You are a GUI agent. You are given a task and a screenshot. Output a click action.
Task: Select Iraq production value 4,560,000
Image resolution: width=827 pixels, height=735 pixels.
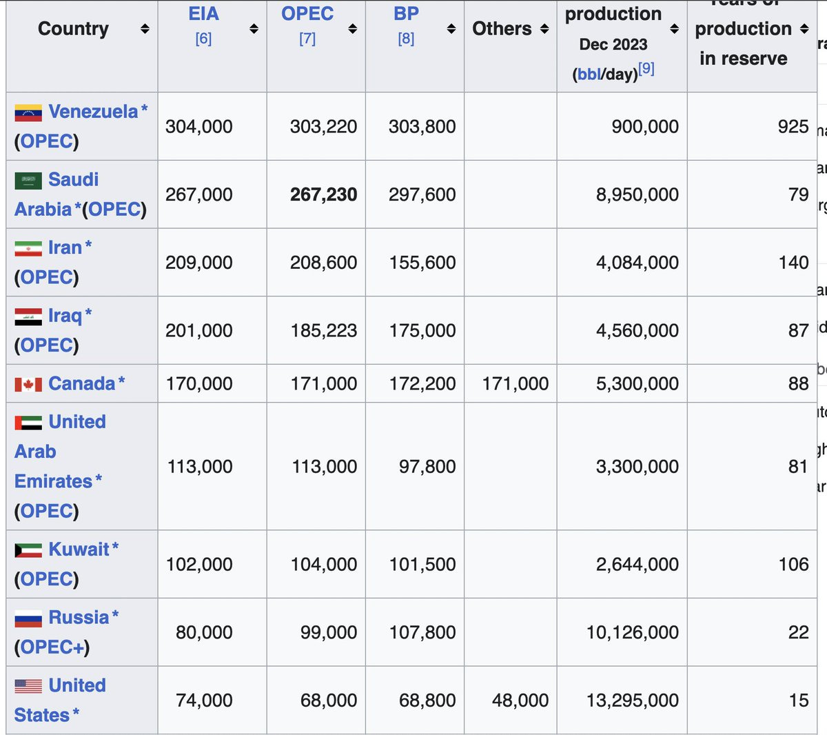click(x=637, y=330)
